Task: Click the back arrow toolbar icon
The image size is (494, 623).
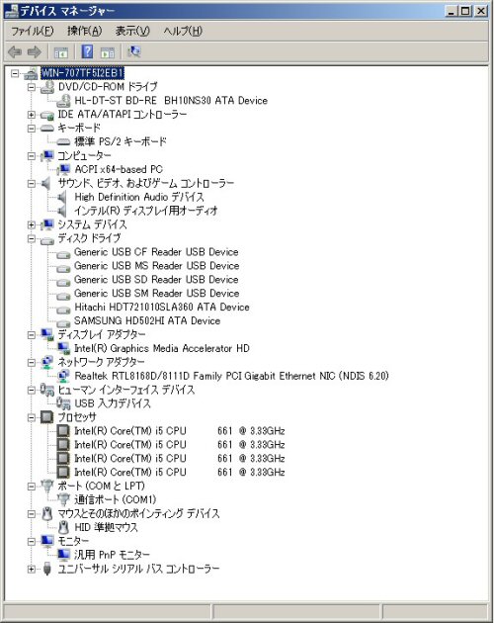Action: [x=15, y=51]
